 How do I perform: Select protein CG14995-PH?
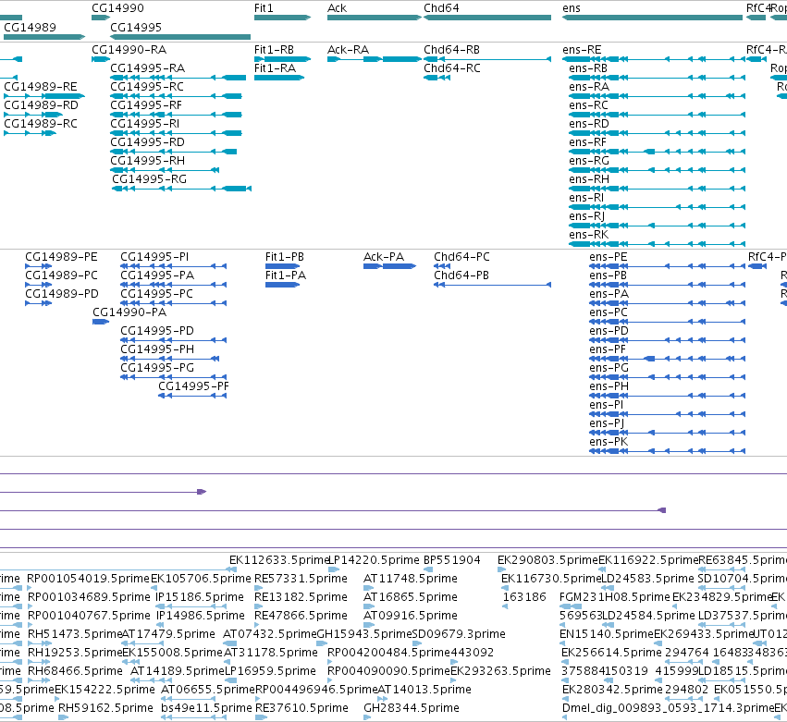tap(157, 349)
